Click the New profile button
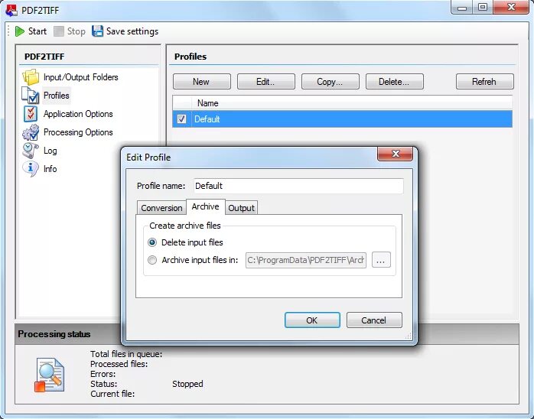534x419 pixels. 202,82
